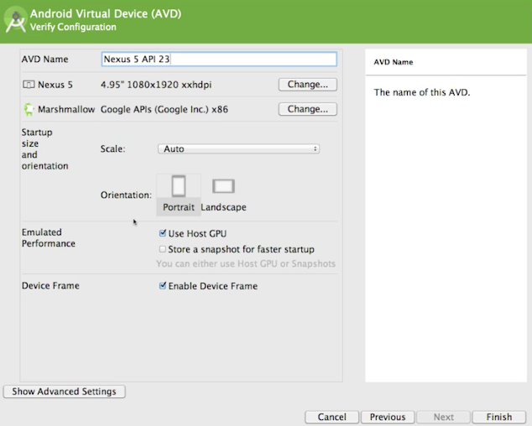
Task: Click the Landscape label
Action: pyautogui.click(x=223, y=207)
